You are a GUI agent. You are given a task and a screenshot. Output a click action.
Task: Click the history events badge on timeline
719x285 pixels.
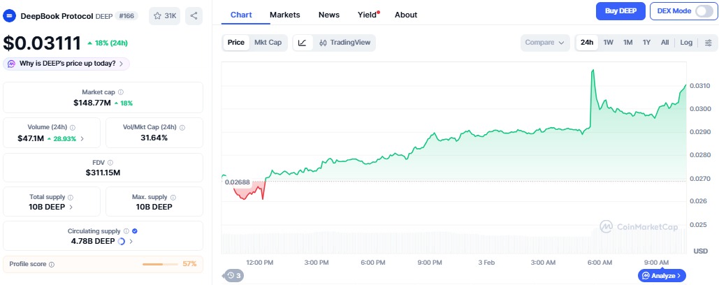coord(234,276)
